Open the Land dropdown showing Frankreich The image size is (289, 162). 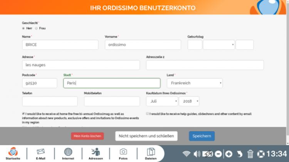[195, 83]
